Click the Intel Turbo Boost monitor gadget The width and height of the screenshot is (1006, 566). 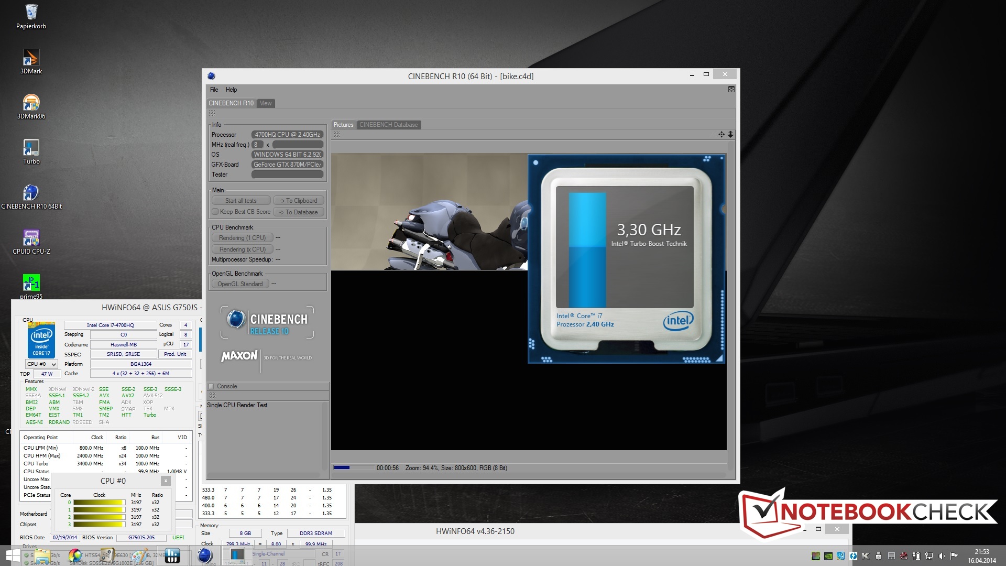627,259
